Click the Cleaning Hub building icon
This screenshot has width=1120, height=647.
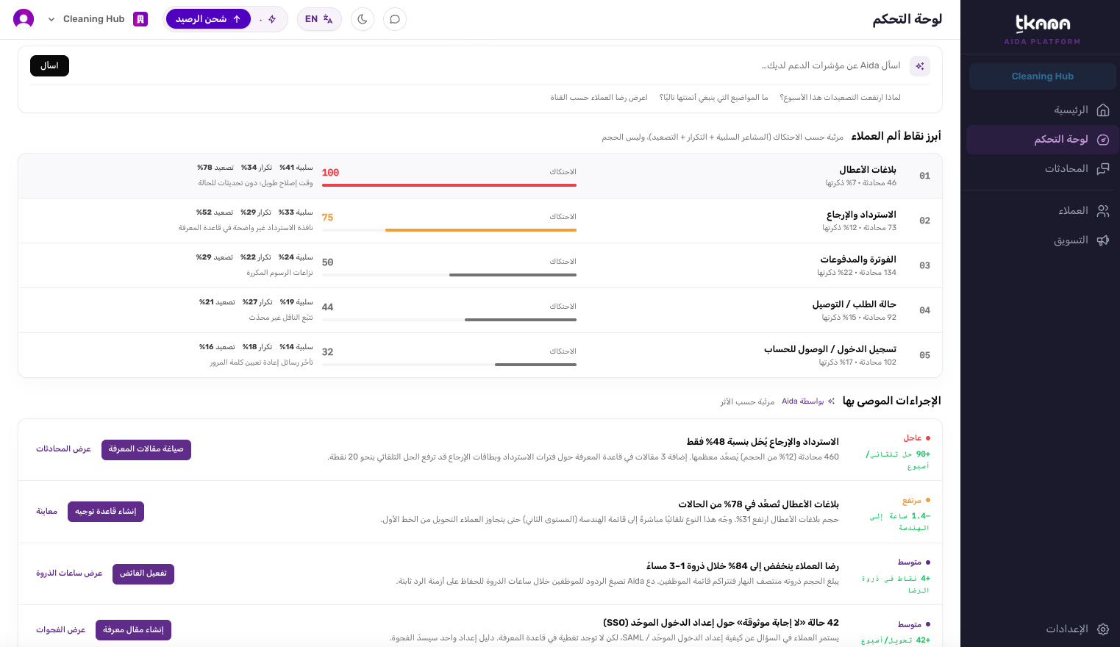(x=140, y=19)
